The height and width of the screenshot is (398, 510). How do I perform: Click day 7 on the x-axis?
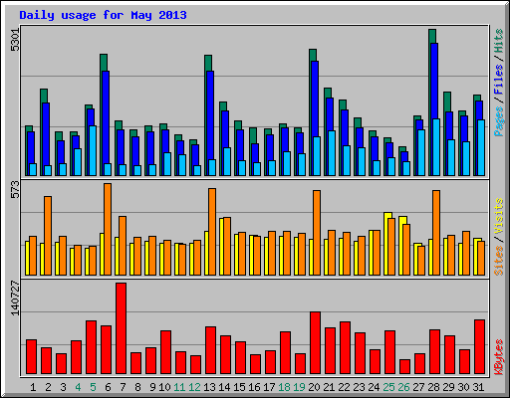pos(123,387)
